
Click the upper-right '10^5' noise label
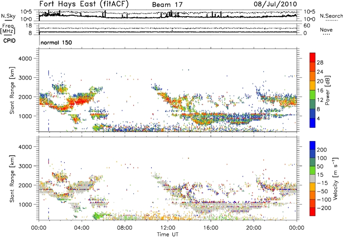pyautogui.click(x=310, y=12)
